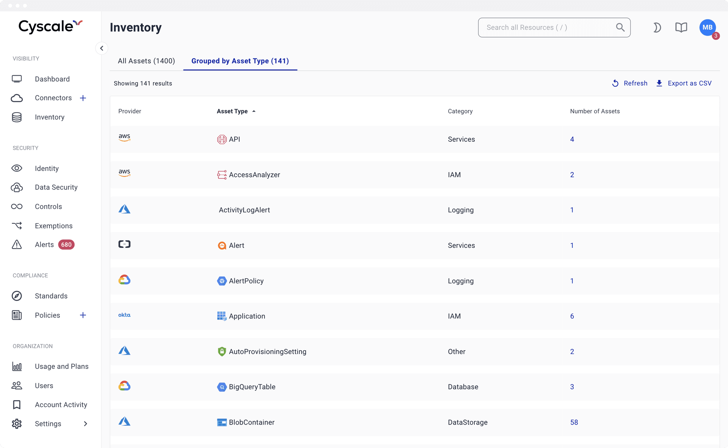
Task: Click the Connectors cloud icon
Action: pos(17,98)
